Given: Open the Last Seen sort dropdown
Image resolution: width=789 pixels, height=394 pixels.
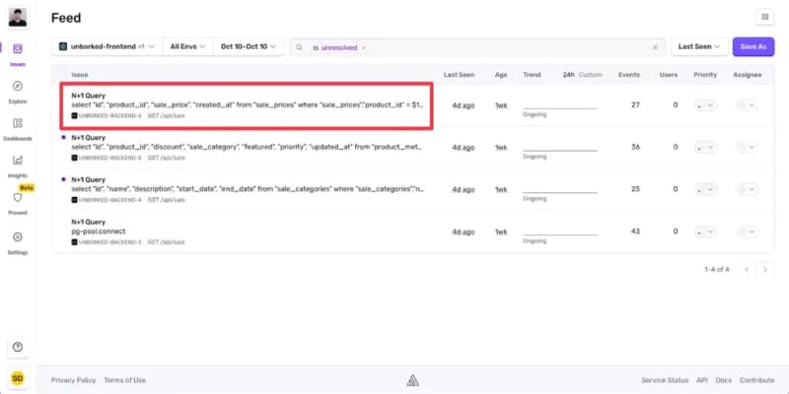Looking at the screenshot, I should (699, 46).
